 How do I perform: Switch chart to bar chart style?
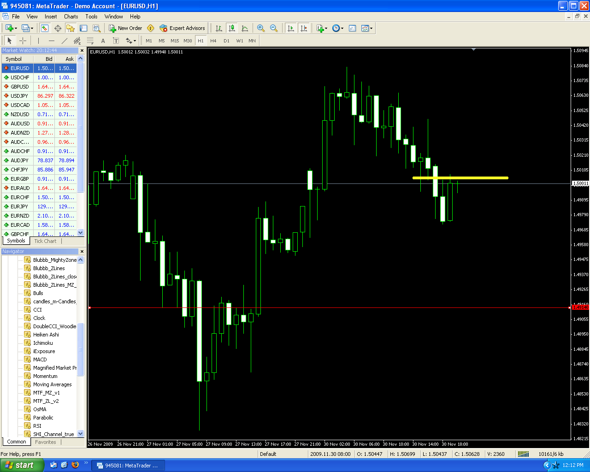(219, 28)
